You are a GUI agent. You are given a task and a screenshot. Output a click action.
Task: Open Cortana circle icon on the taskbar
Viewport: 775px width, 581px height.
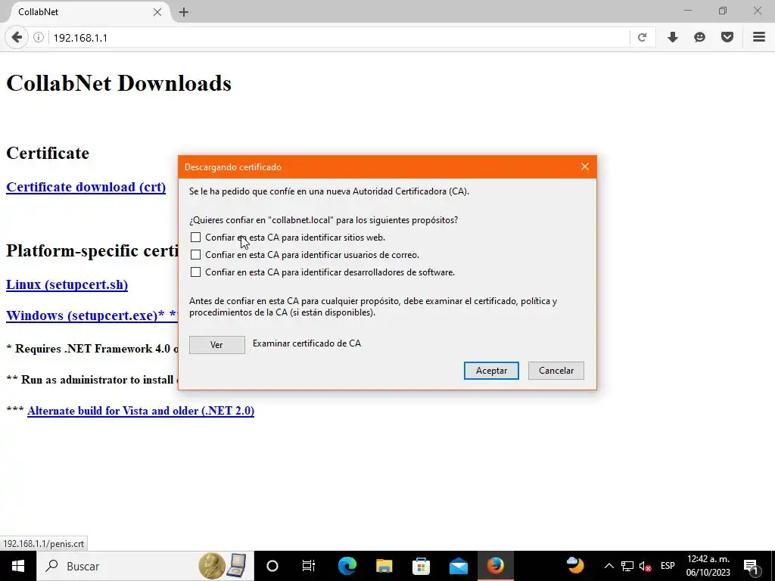coord(272,566)
